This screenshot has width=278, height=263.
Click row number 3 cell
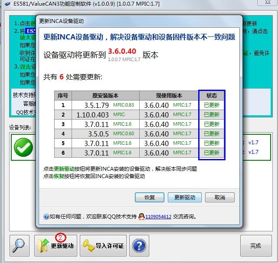point(63,124)
